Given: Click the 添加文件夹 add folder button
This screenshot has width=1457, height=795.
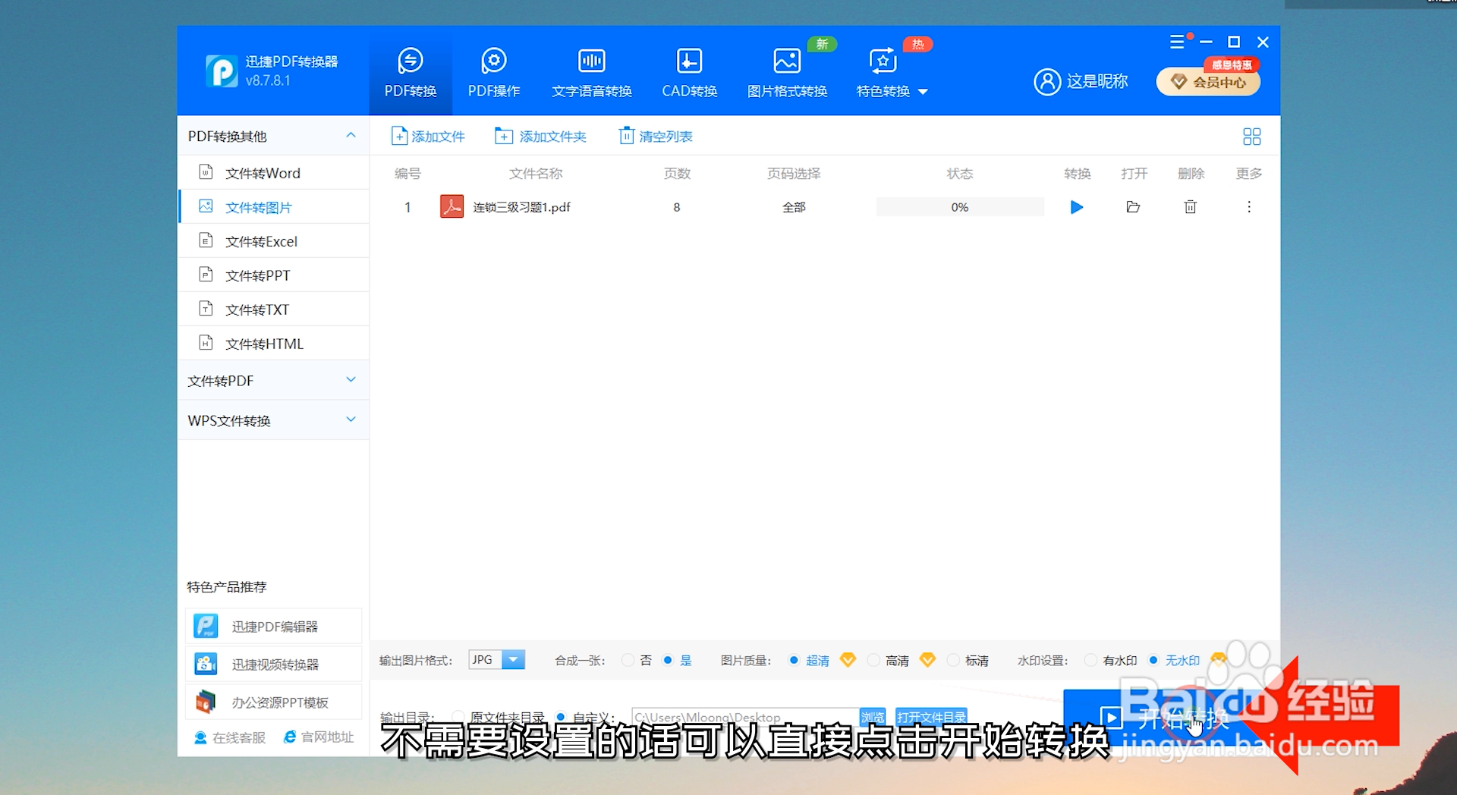Looking at the screenshot, I should pos(540,136).
